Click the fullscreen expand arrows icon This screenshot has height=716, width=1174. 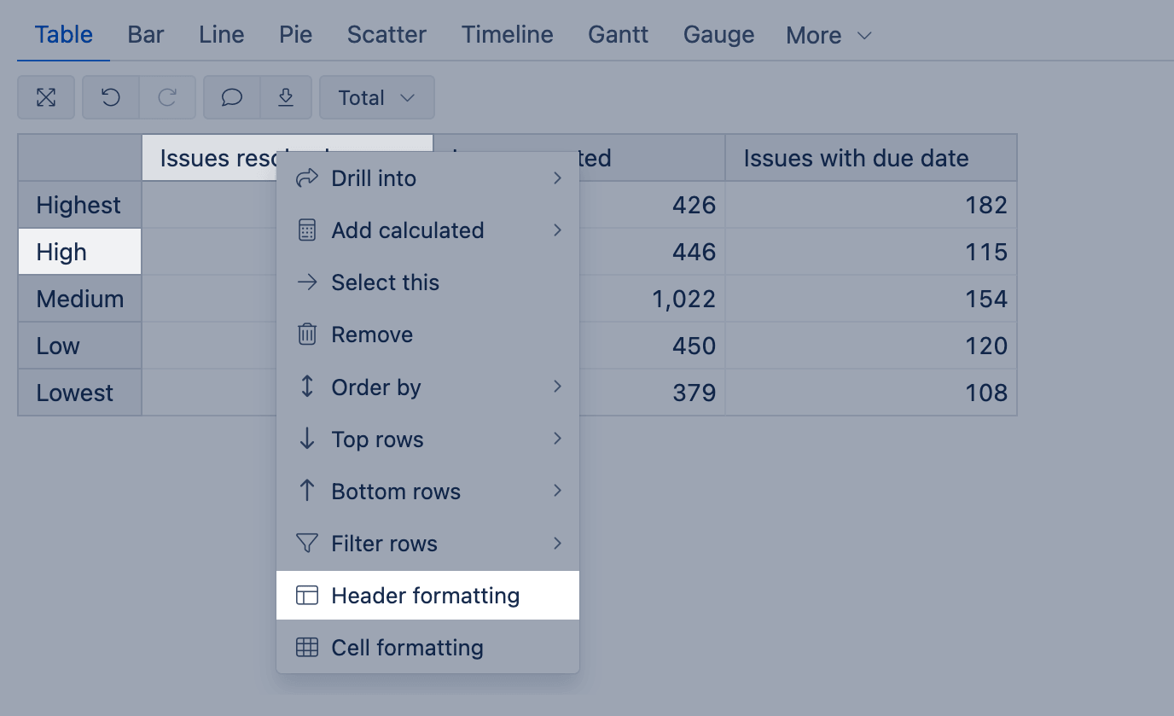coord(46,97)
